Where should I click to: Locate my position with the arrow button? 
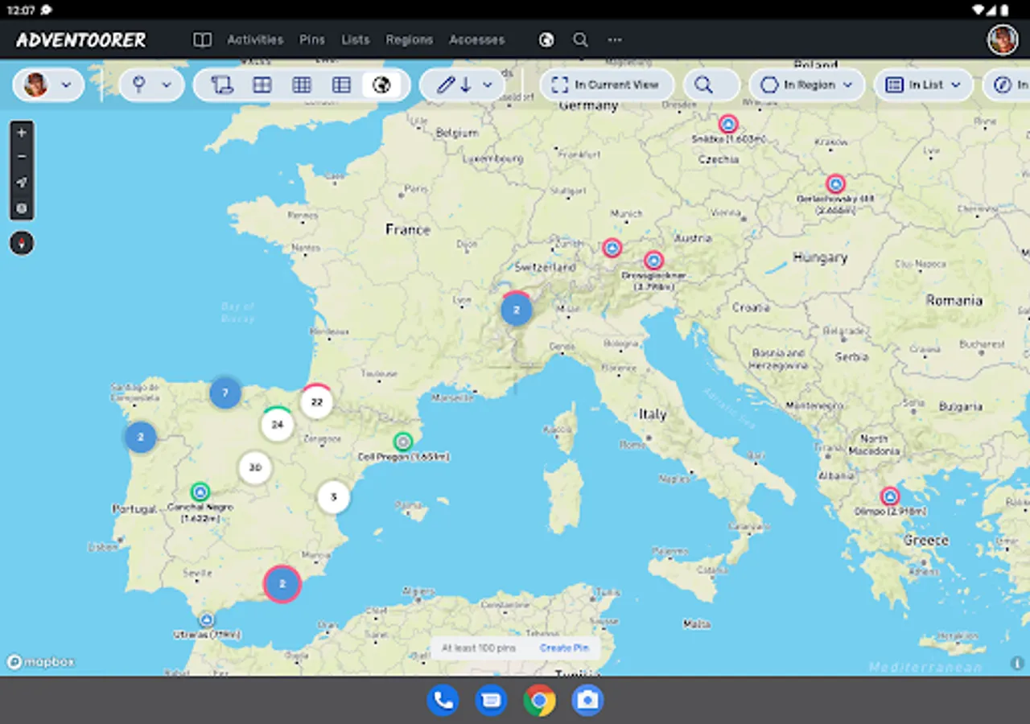click(x=22, y=183)
